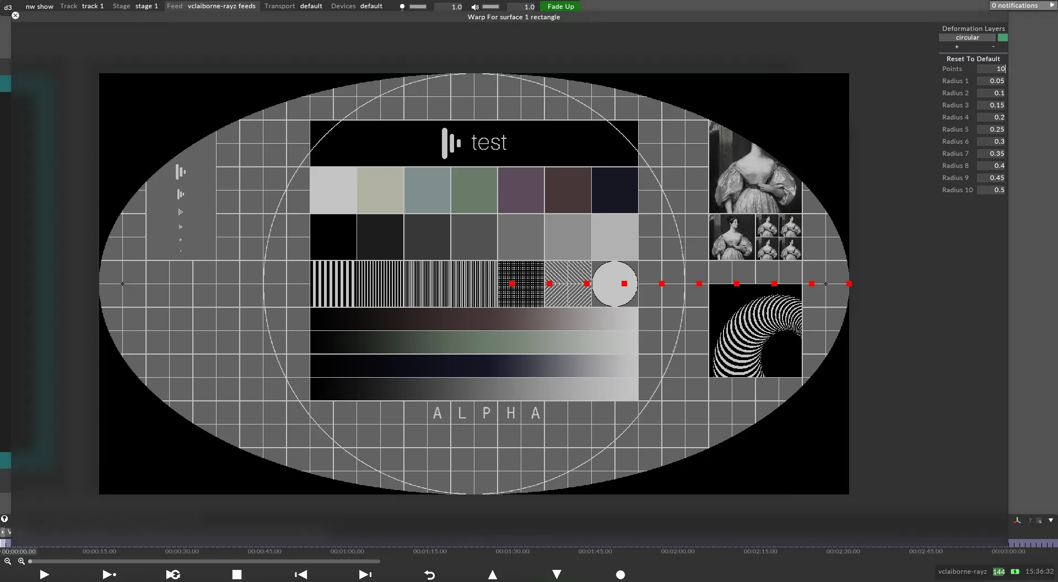Click the play-to-end-of-section icon
The image size is (1058, 582).
point(109,574)
